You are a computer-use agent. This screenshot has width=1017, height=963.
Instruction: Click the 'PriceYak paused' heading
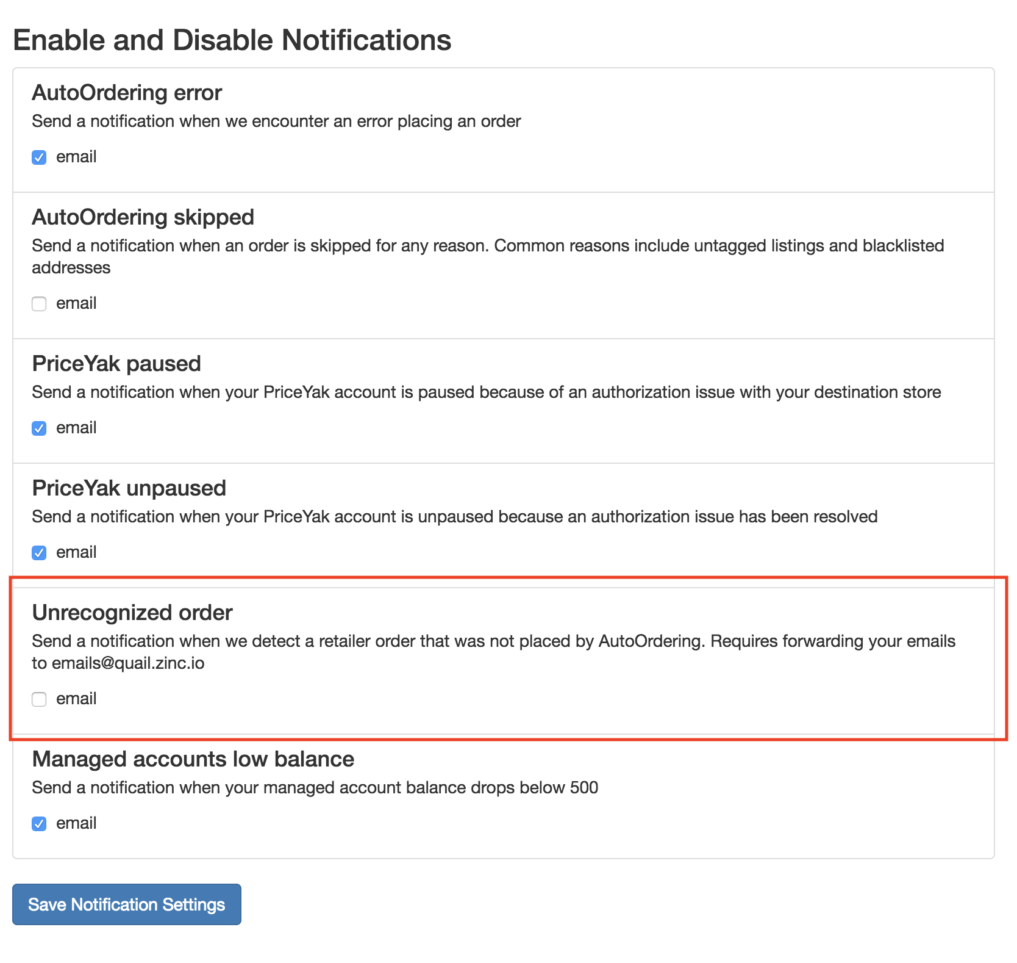tap(116, 364)
